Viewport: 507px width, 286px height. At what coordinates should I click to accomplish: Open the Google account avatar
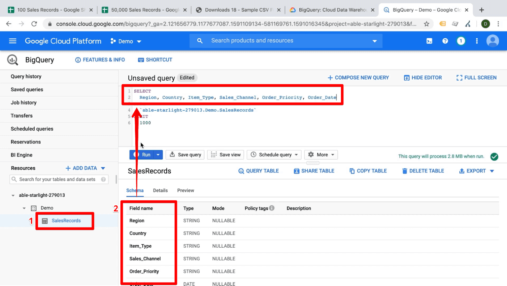tap(492, 41)
